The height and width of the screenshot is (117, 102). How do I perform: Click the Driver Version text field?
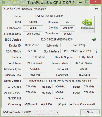[60, 81]
